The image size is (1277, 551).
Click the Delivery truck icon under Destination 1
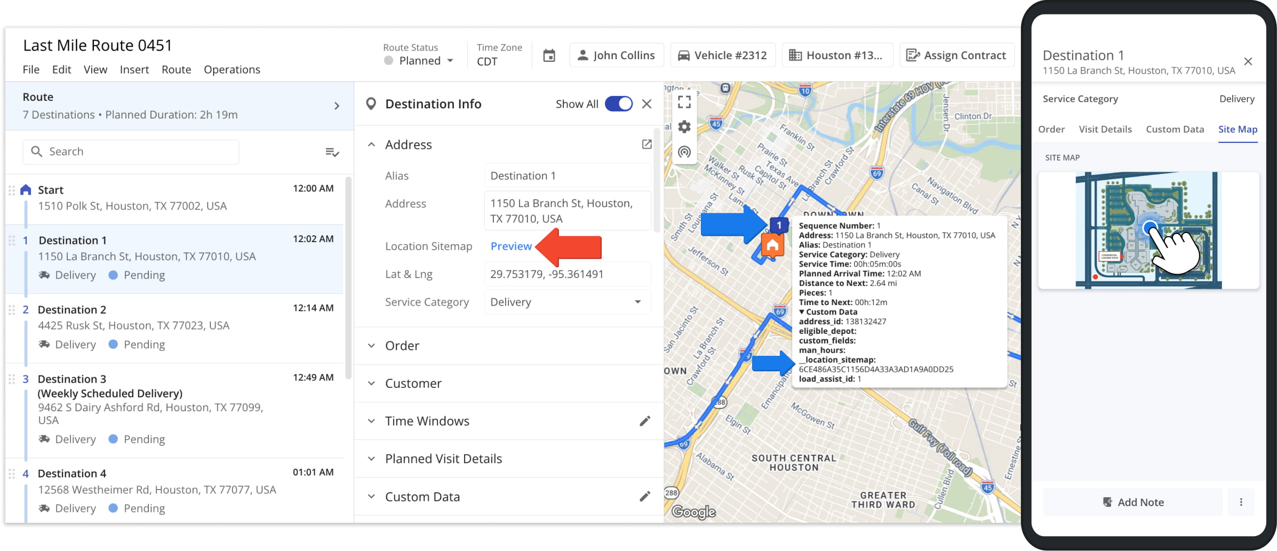coord(44,275)
